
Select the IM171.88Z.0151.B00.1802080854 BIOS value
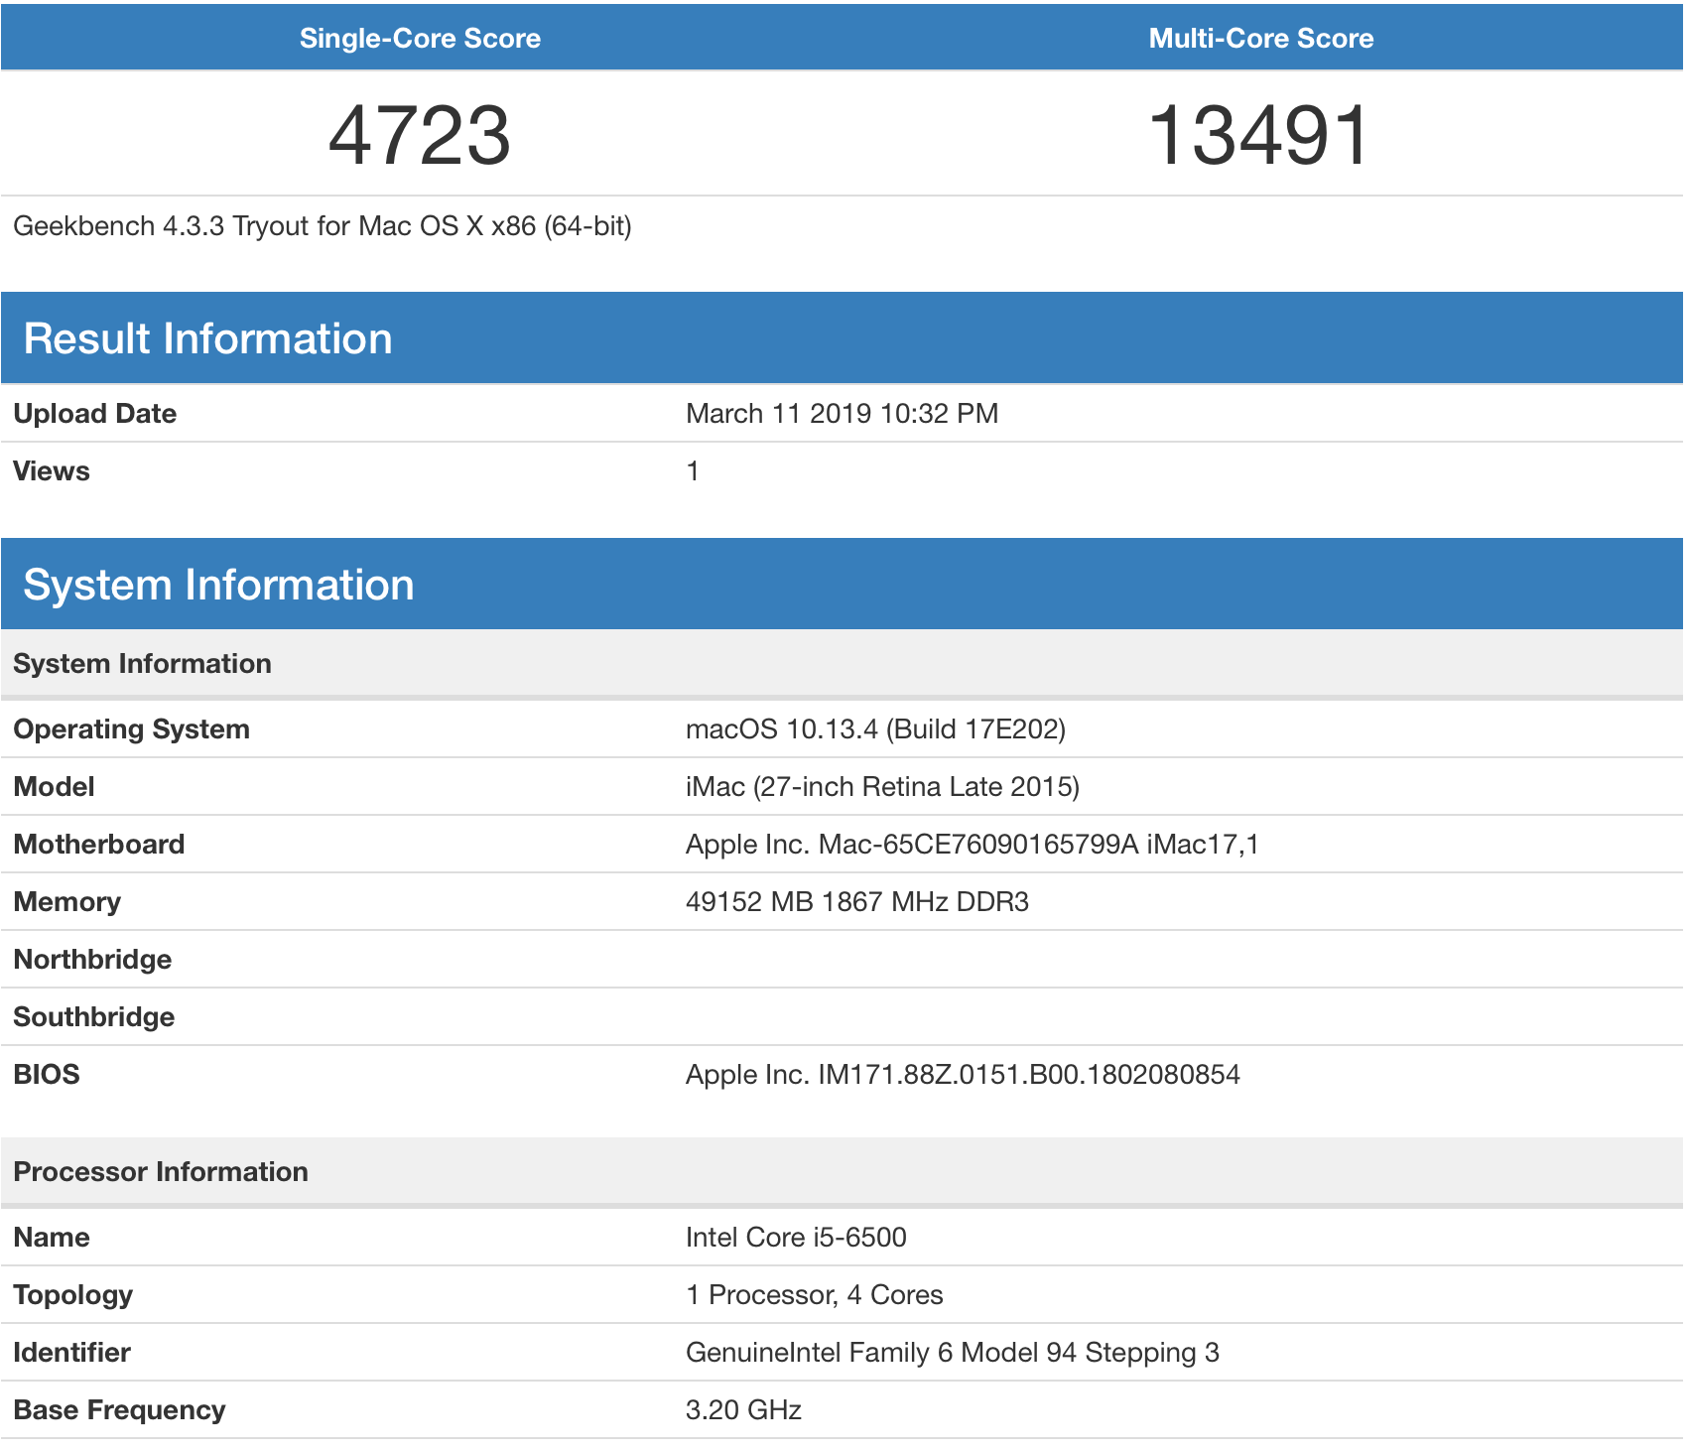963,1075
